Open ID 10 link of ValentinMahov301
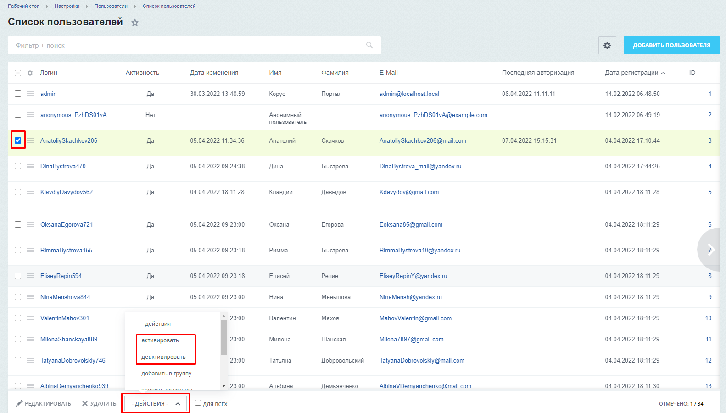 [708, 318]
